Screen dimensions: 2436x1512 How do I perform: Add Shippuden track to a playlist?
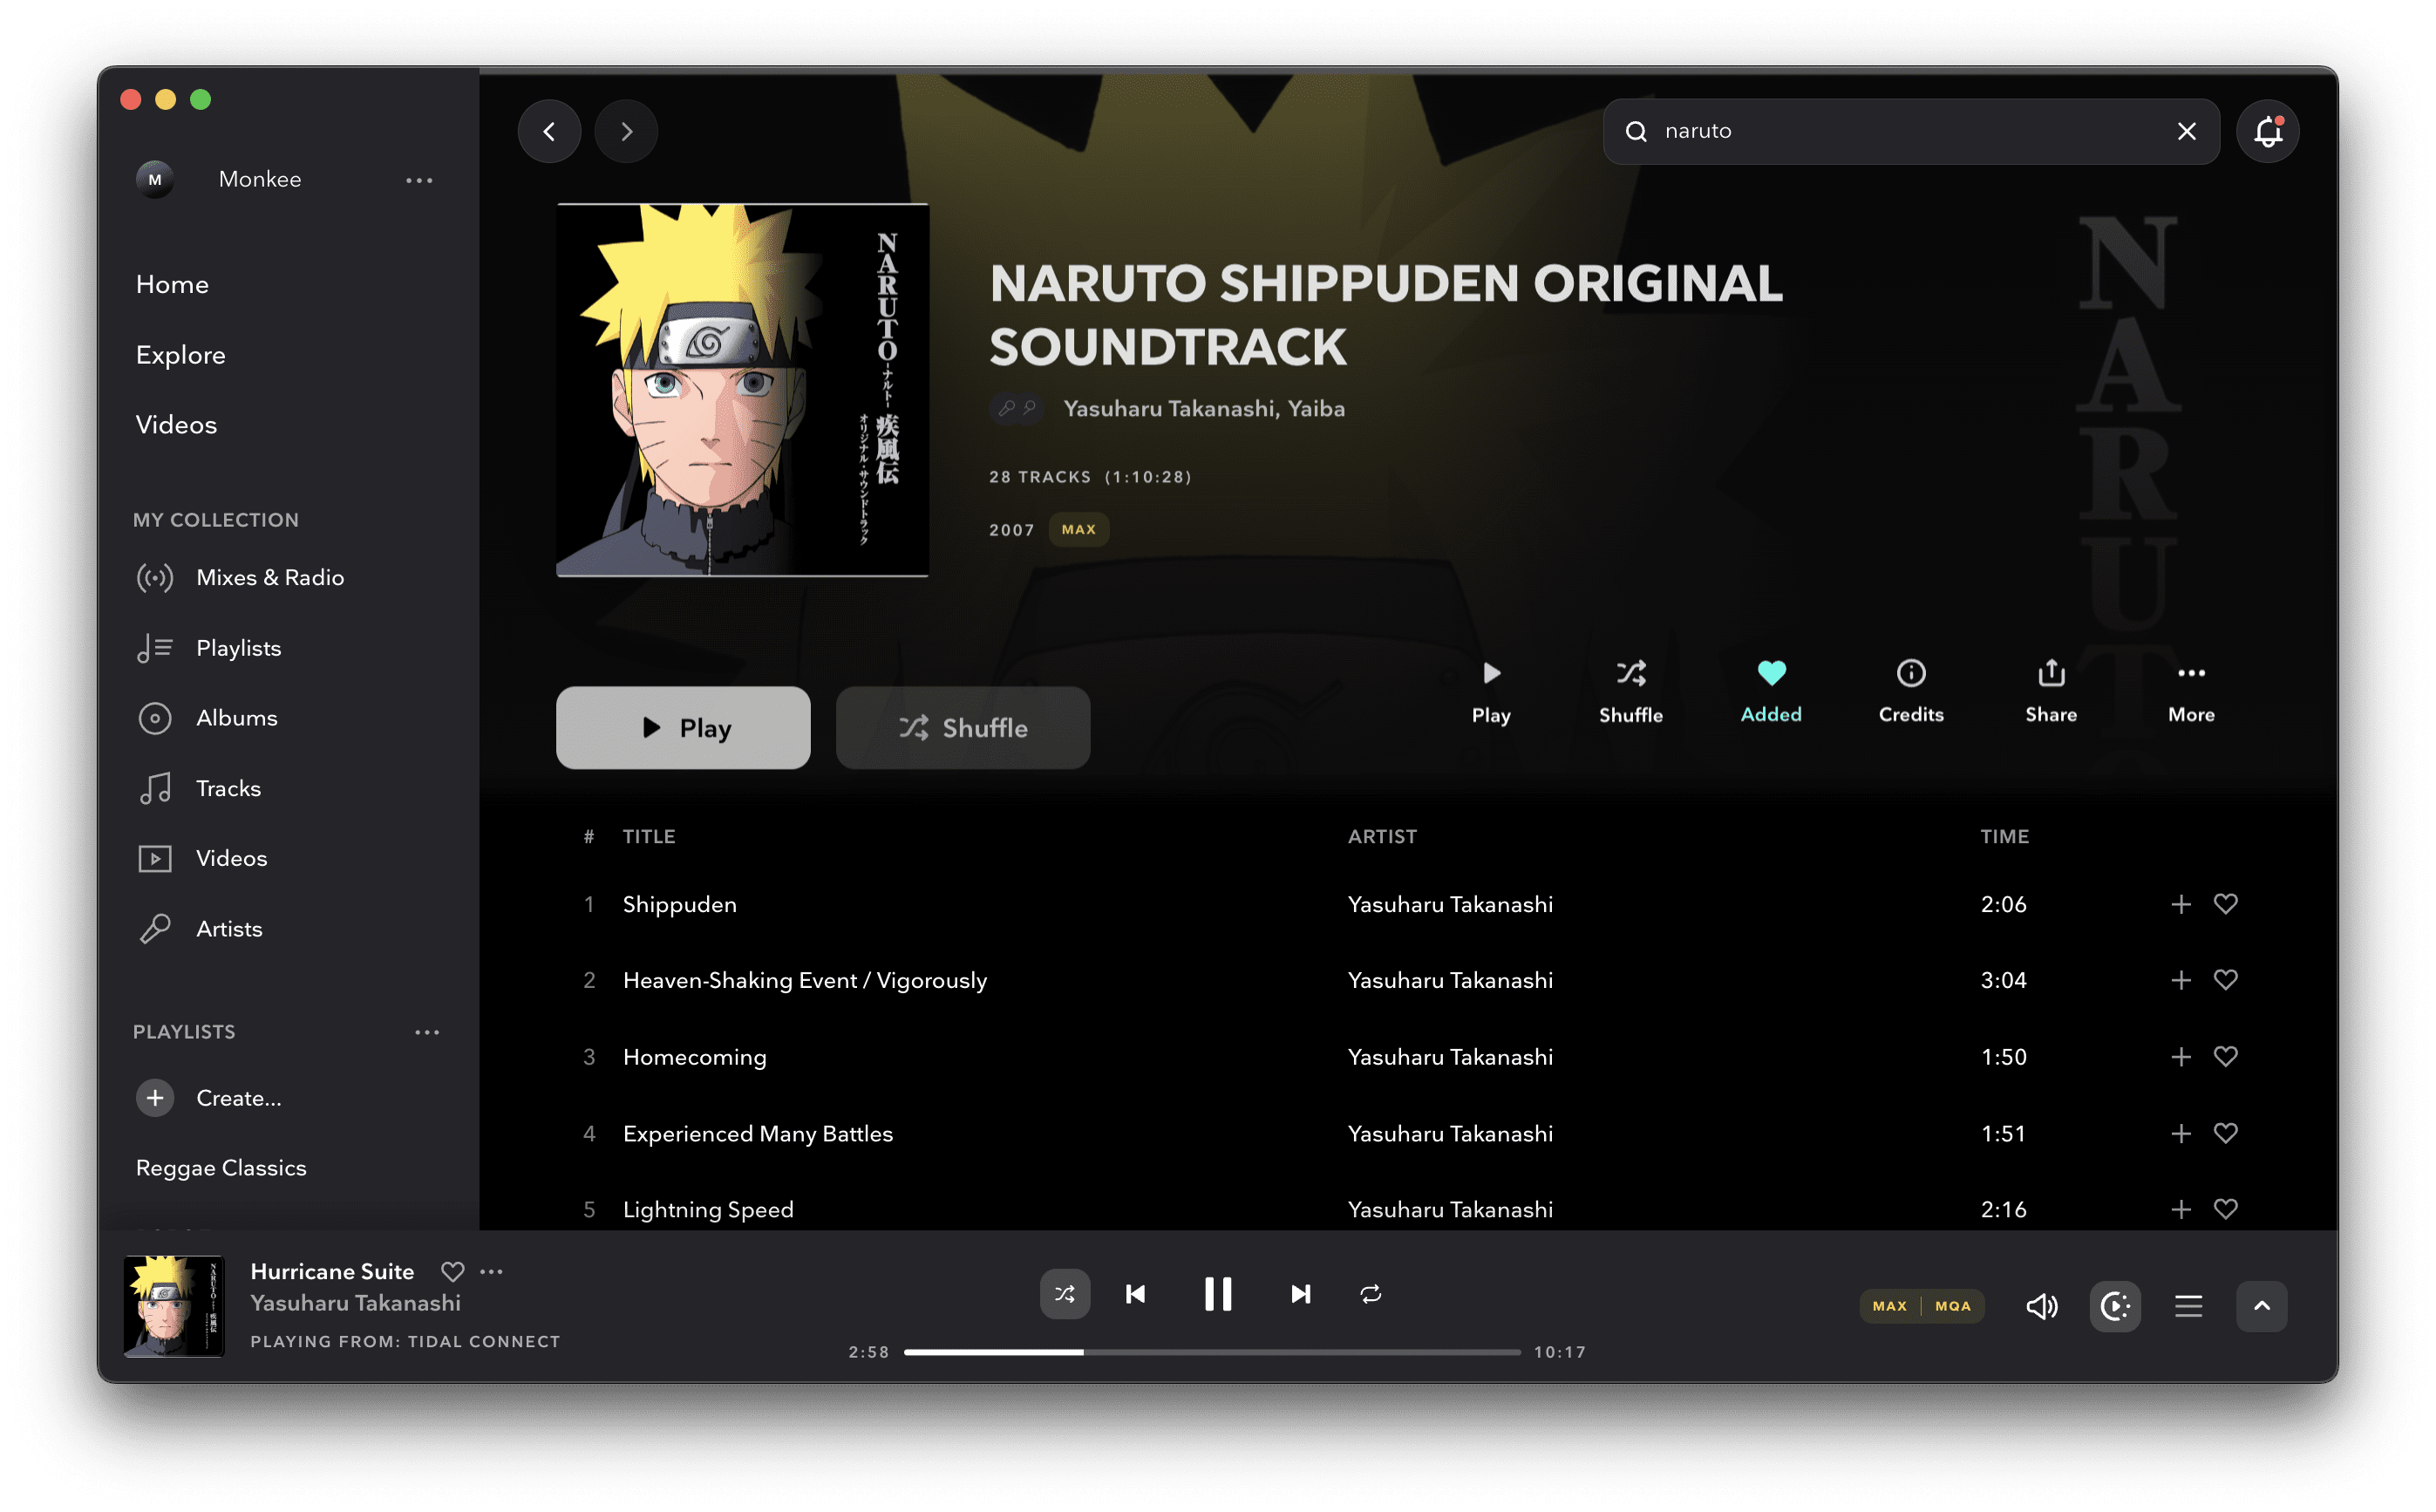pos(2180,904)
